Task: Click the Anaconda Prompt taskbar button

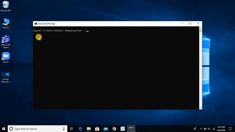Action: click(131, 129)
